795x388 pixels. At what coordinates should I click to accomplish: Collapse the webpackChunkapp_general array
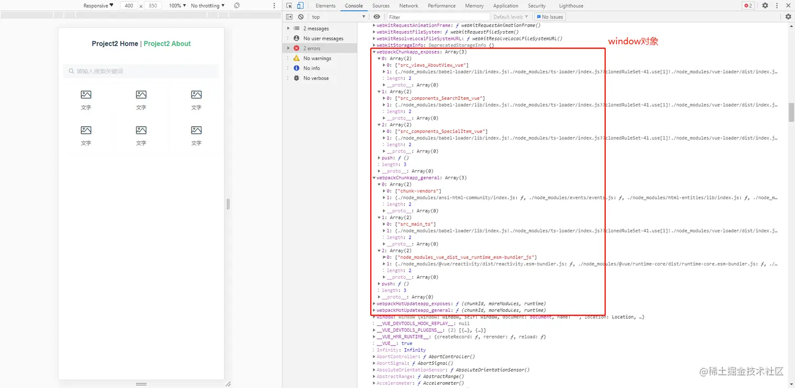point(374,178)
